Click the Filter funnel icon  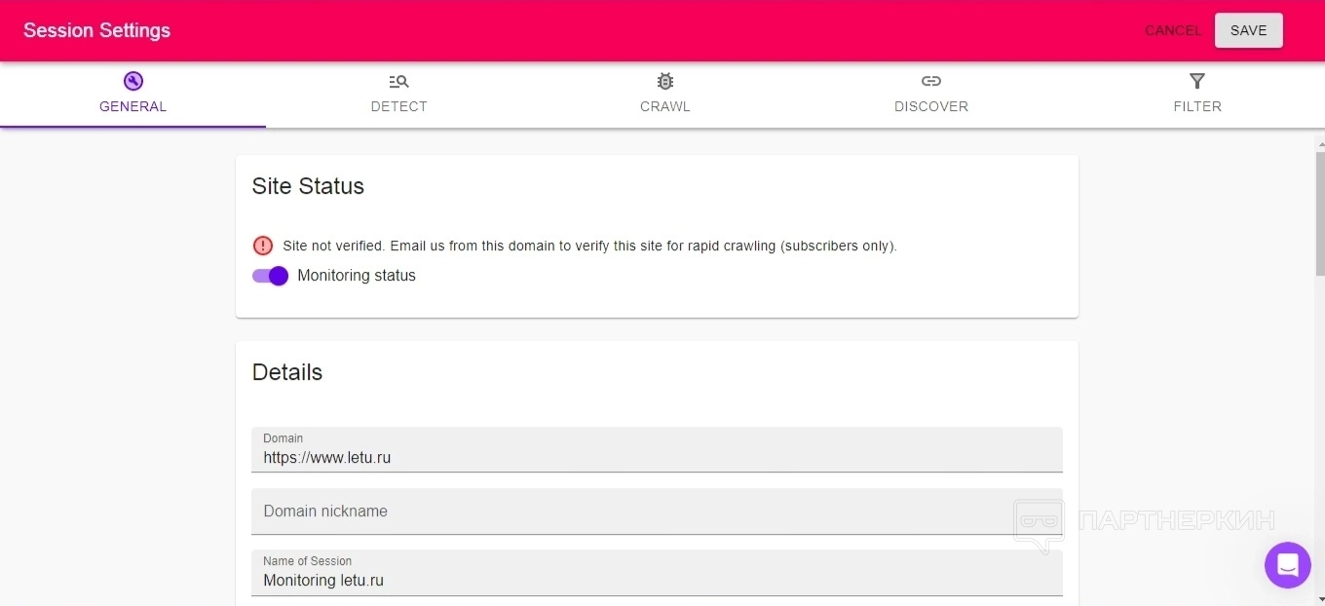[1197, 82]
